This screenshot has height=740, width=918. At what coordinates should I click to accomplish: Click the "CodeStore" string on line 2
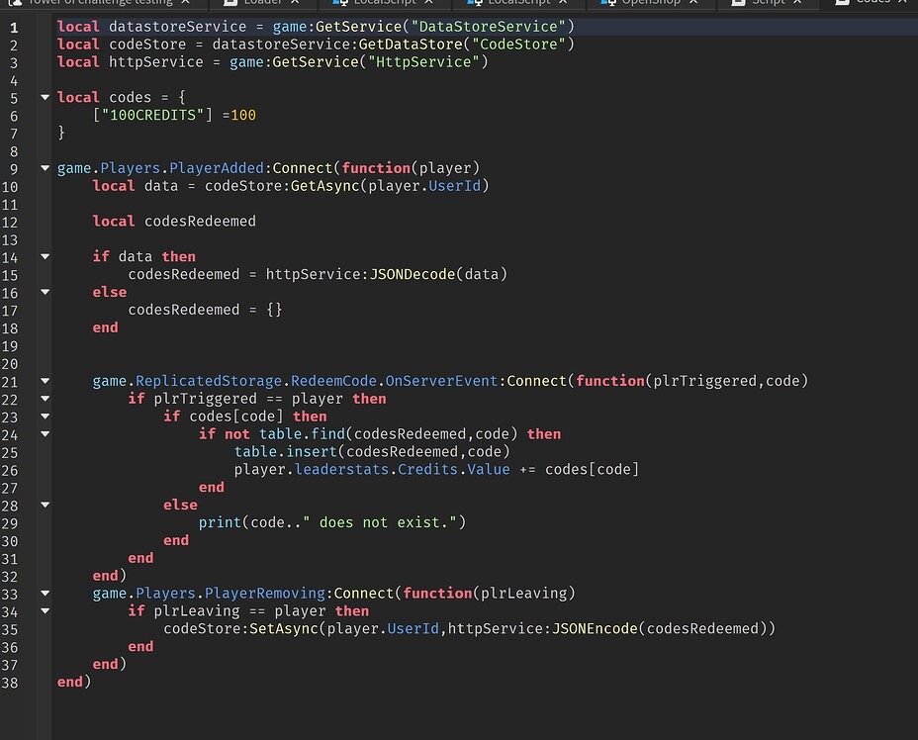tap(518, 44)
